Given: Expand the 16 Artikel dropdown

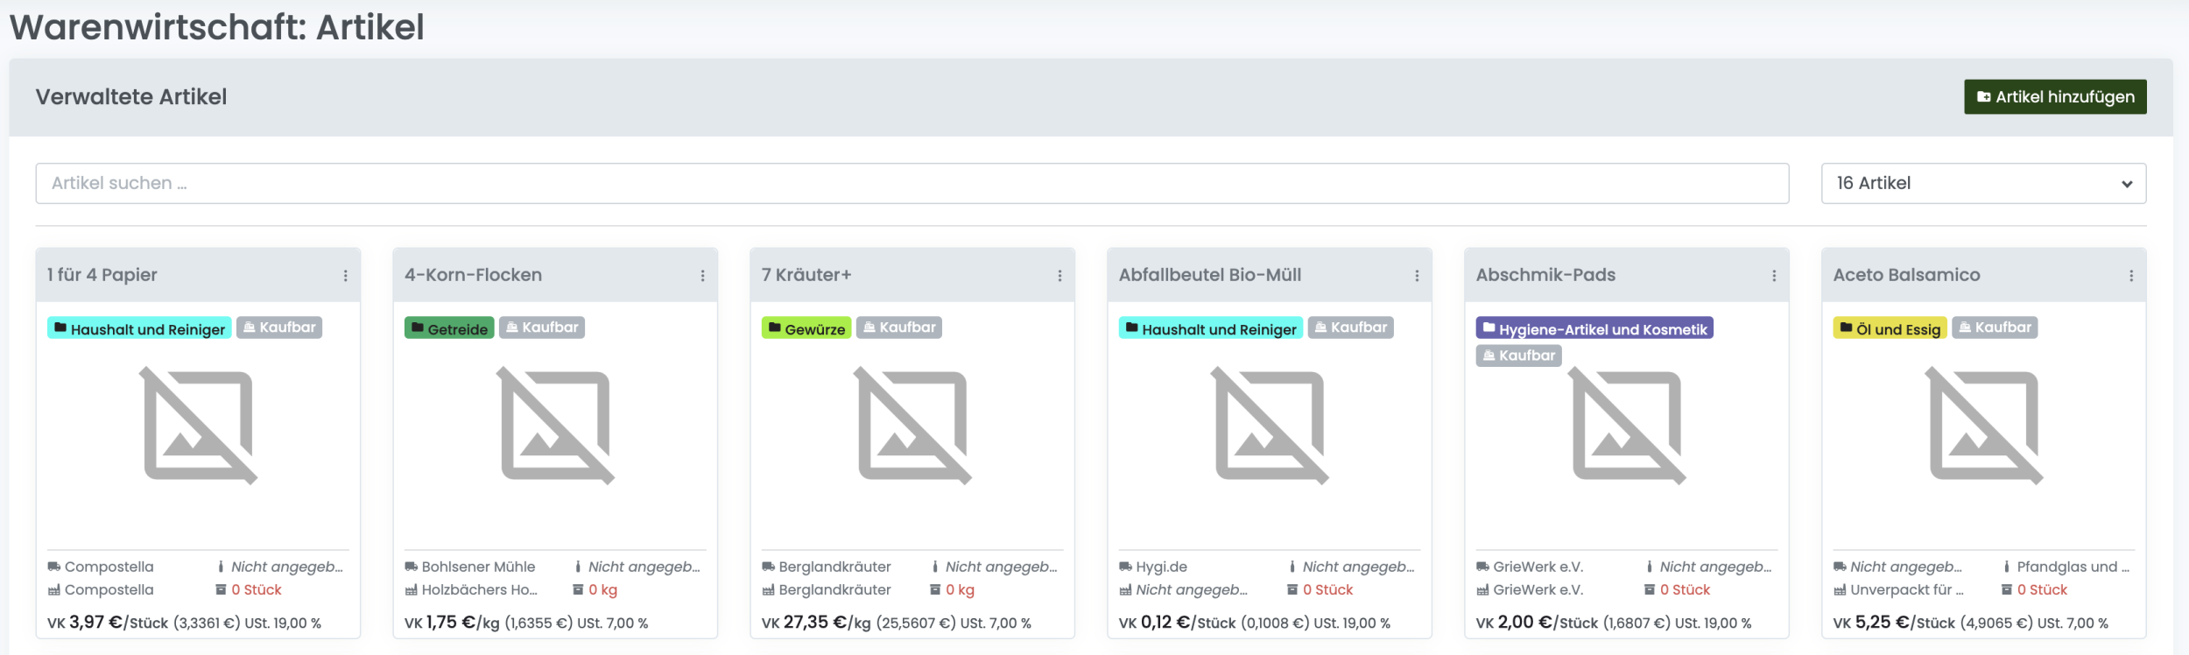Looking at the screenshot, I should click(1983, 183).
